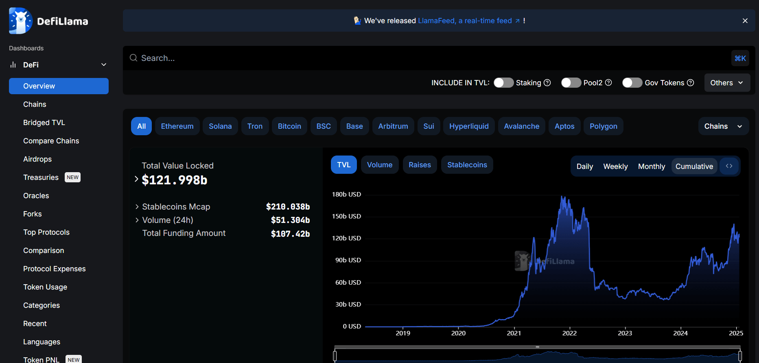Filter by Base chain
This screenshot has width=759, height=363.
pyautogui.click(x=355, y=126)
